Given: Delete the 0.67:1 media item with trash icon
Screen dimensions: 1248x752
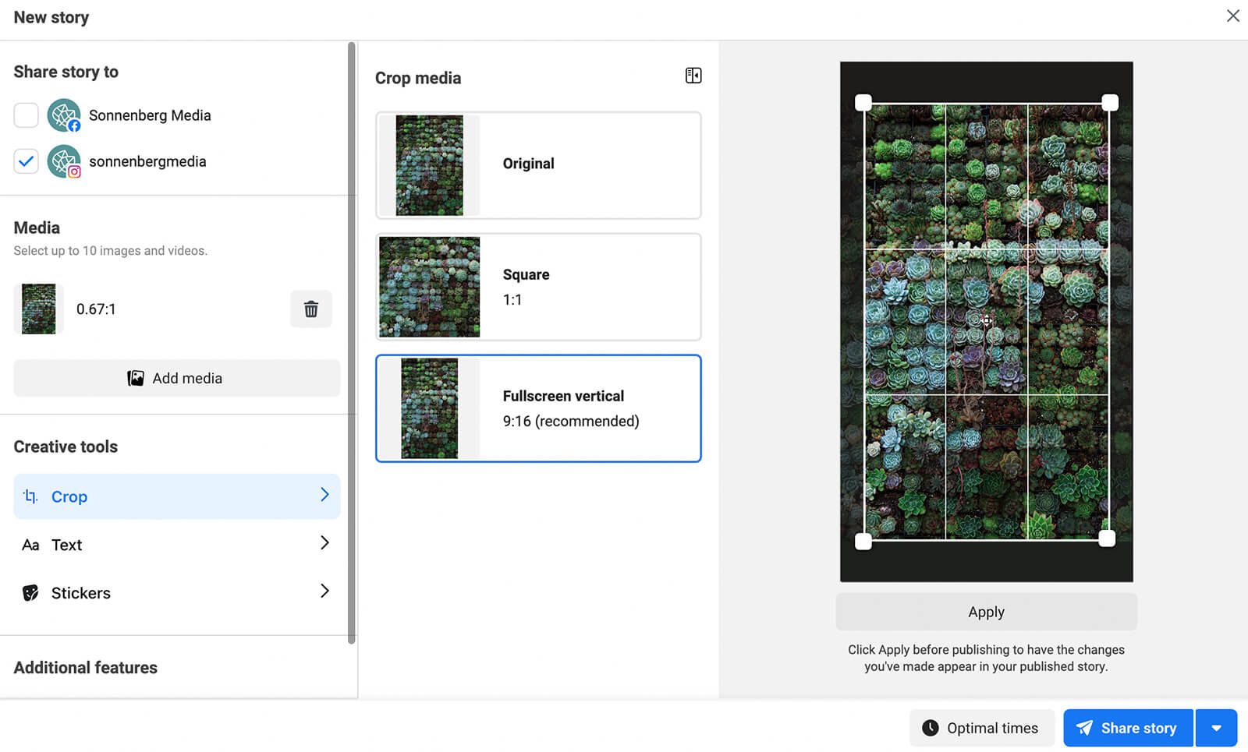Looking at the screenshot, I should (311, 309).
